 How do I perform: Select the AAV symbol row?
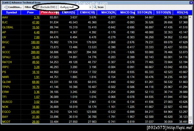click(95, 18)
